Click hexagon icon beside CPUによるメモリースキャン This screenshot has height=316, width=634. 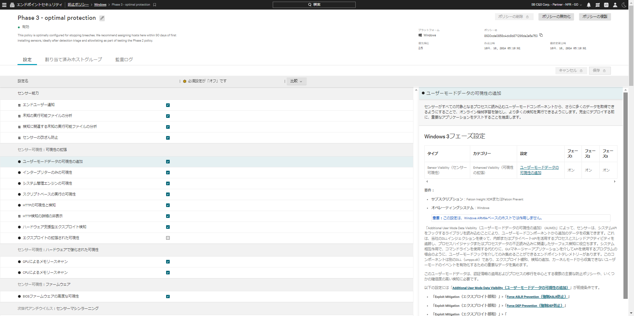click(19, 273)
